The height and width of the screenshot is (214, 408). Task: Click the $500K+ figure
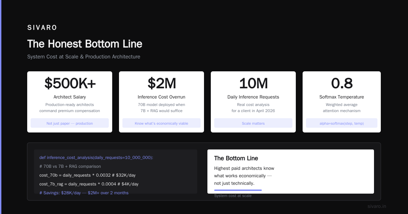[70, 84]
